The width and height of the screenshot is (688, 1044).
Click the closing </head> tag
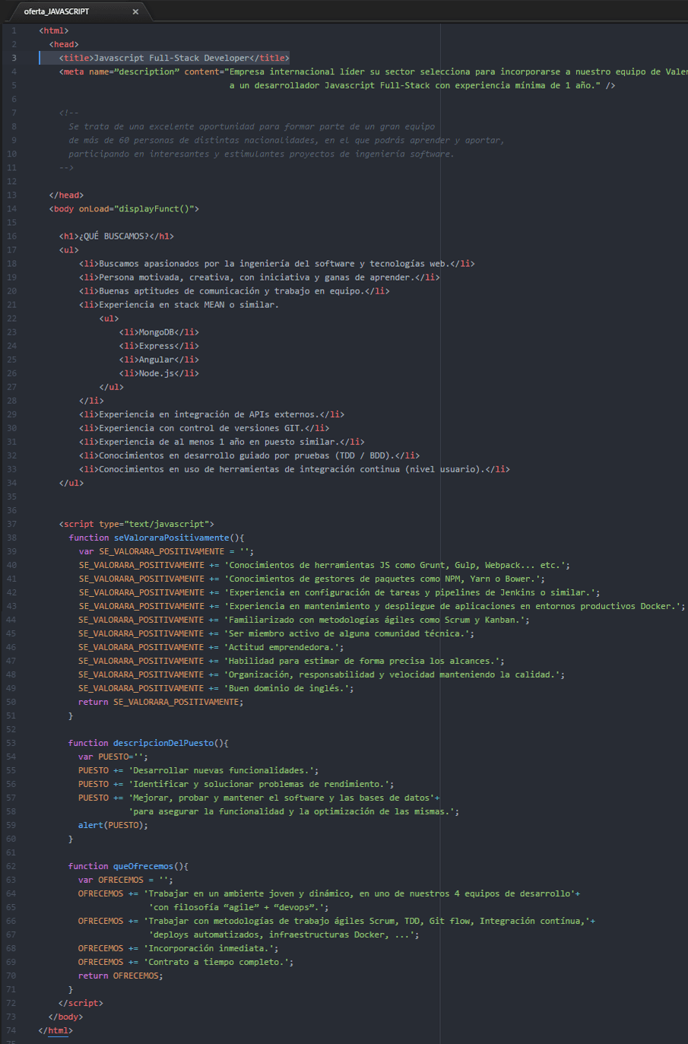click(x=67, y=195)
